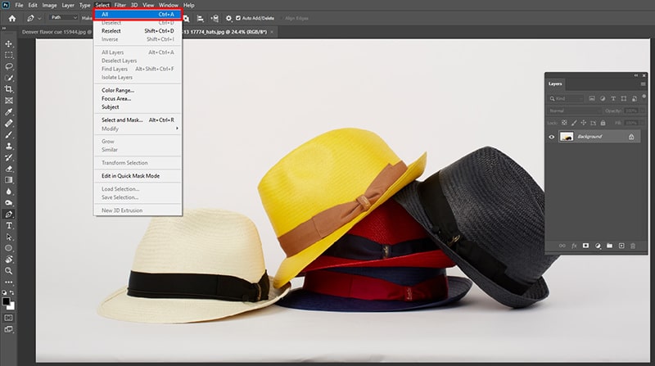Select the Healing Brush tool

(x=8, y=124)
